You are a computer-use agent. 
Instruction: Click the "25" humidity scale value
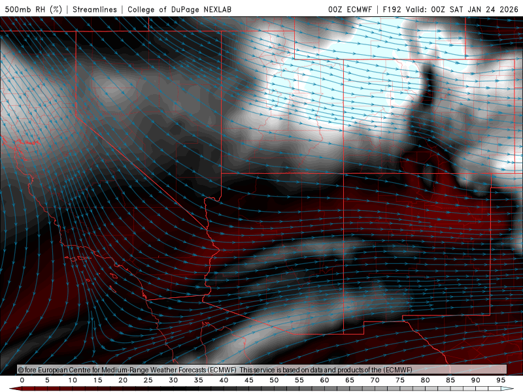pyautogui.click(x=148, y=380)
